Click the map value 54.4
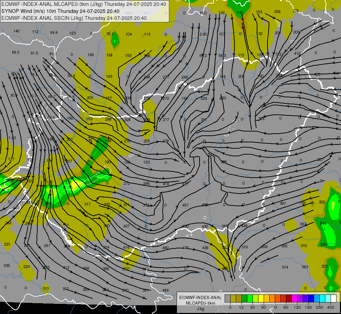The height and width of the screenshot is (314, 341). pos(71,76)
